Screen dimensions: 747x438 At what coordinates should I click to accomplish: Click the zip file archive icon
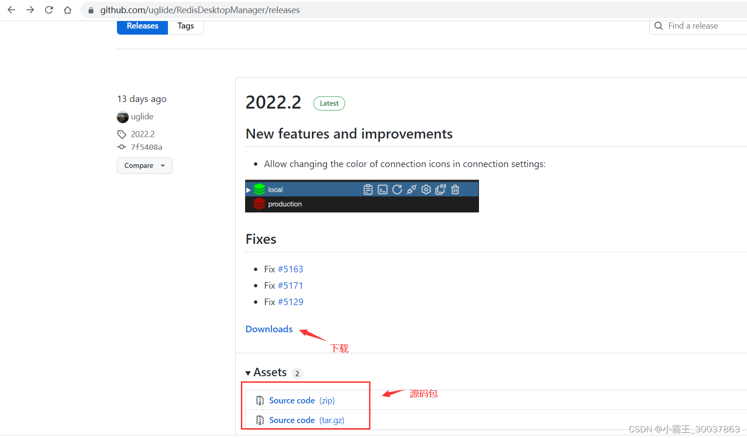click(x=260, y=401)
